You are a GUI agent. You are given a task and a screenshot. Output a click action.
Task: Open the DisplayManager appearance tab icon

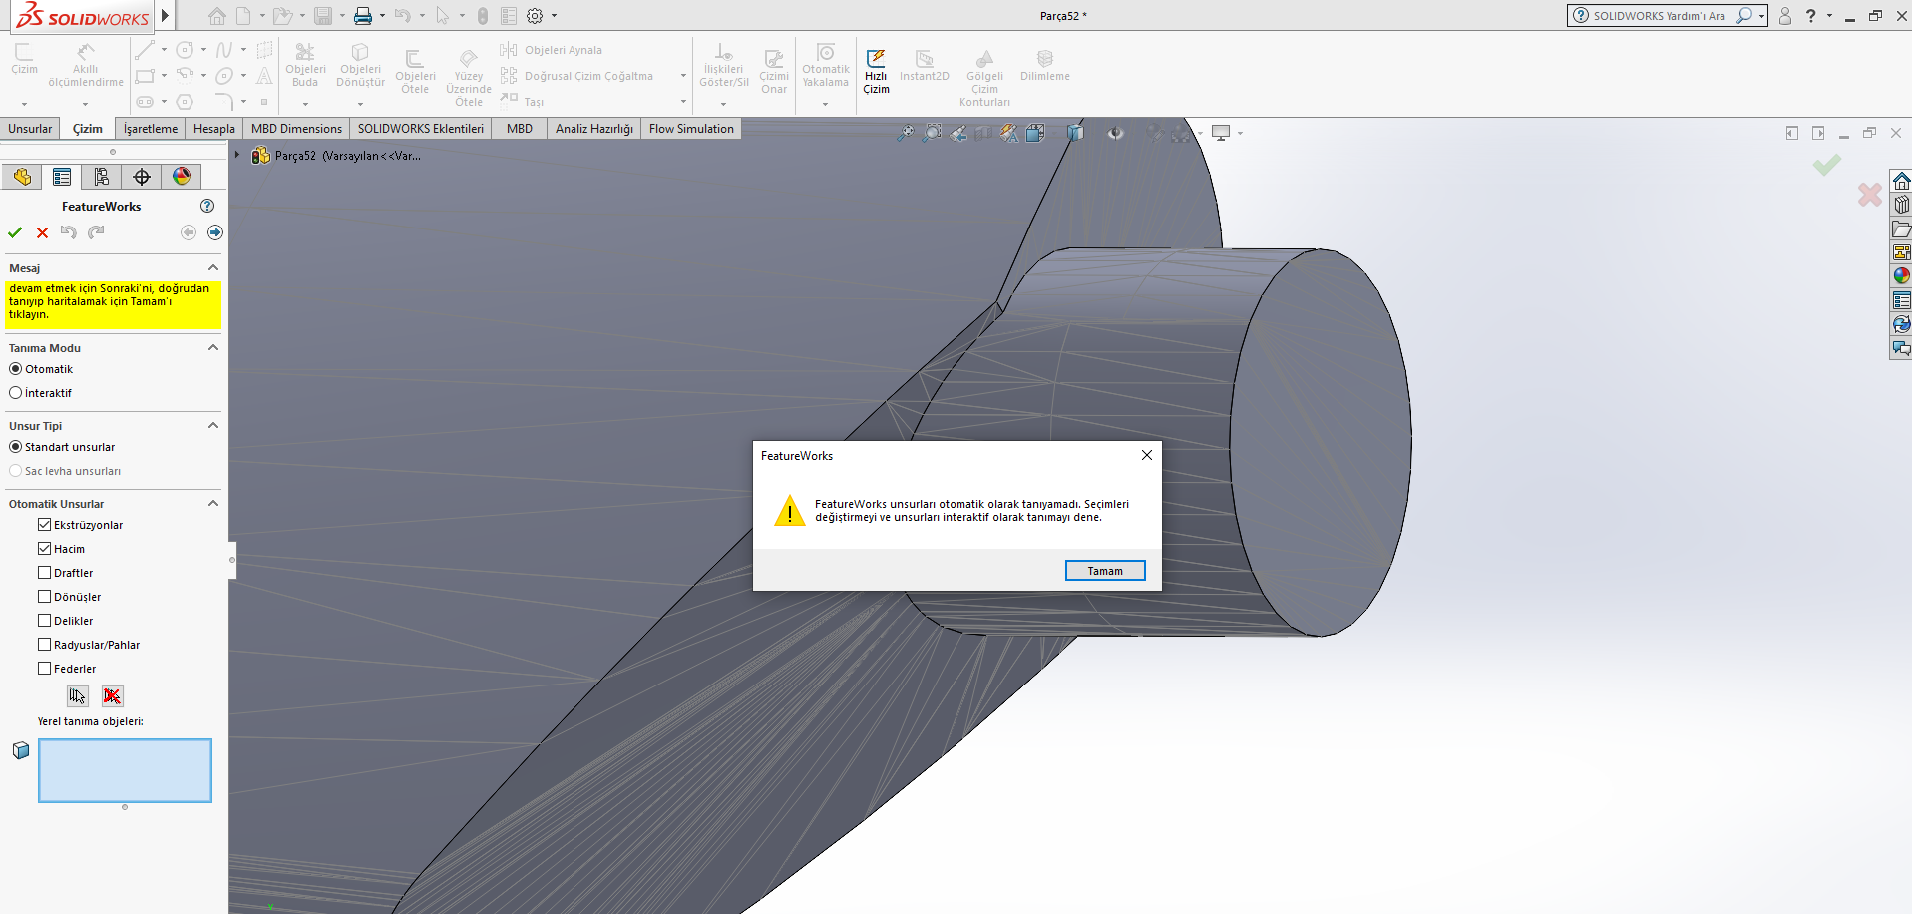point(181,177)
